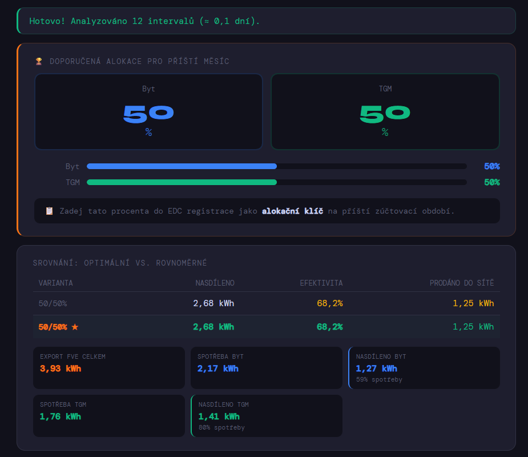Click the gray 50/50% variant row label
Viewport: 528px width, 457px height.
pyautogui.click(x=53, y=303)
